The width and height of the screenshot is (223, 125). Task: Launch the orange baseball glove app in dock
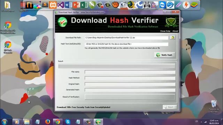pos(115,5)
